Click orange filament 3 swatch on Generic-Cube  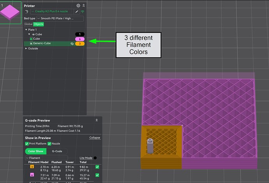tap(80, 44)
